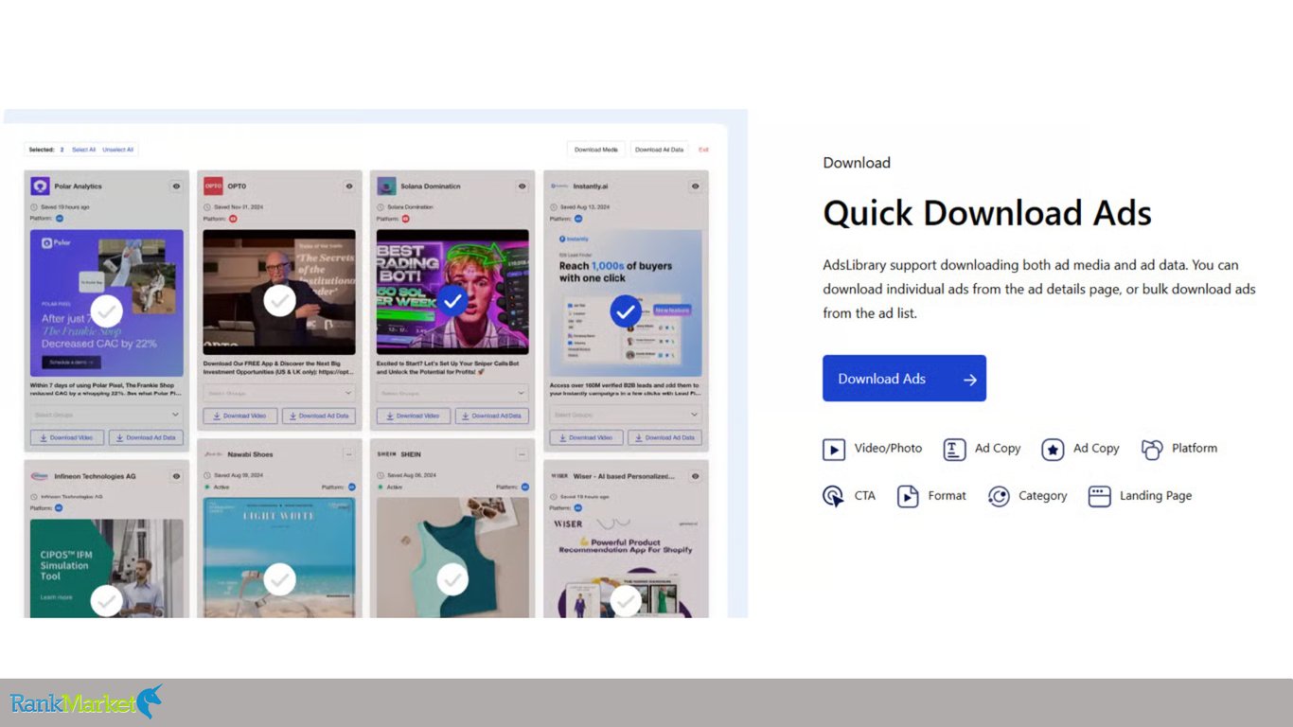Open the three-dot menu on SHEIN card

[x=522, y=454]
